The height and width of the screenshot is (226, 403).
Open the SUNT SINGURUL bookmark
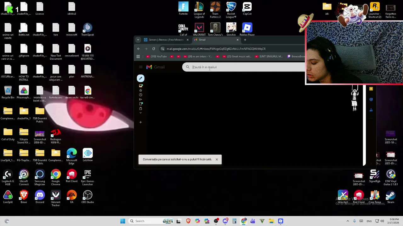pos(269,56)
